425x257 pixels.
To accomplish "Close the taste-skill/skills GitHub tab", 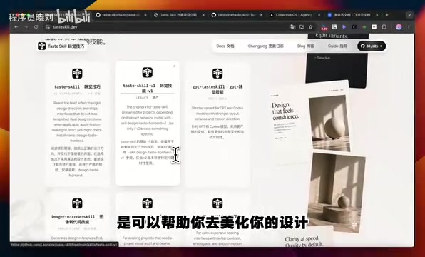I will pos(145,15).
